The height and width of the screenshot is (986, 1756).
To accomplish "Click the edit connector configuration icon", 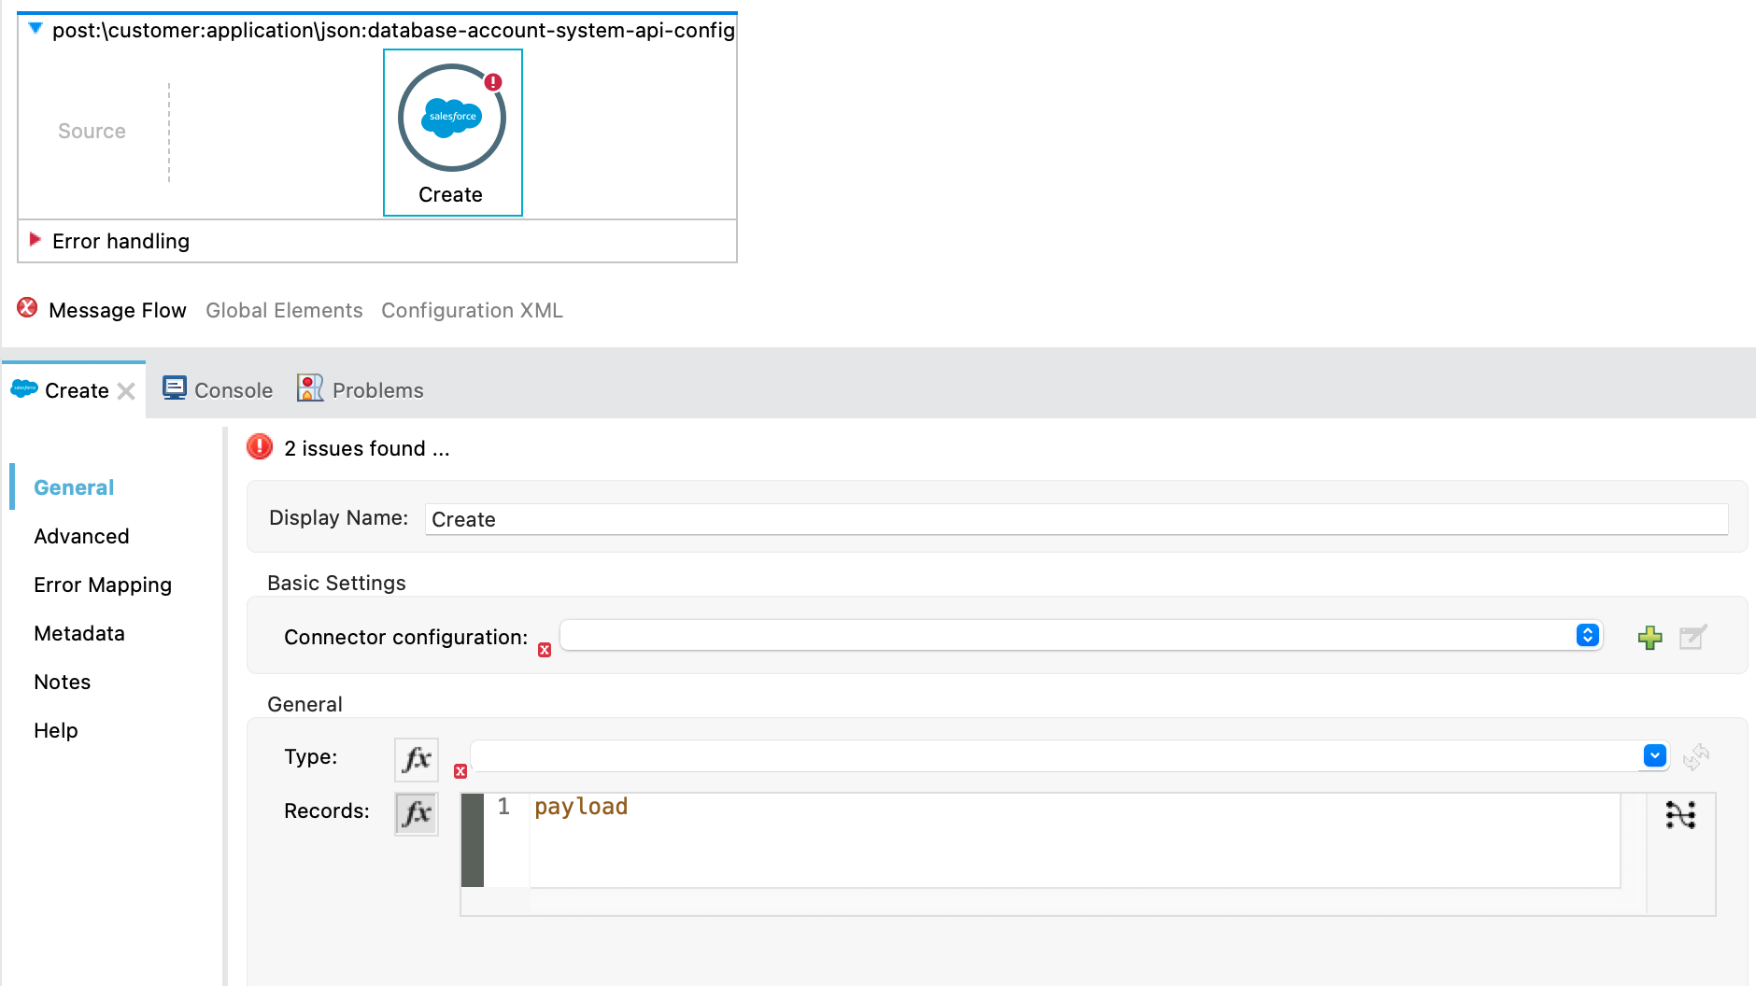I will 1692,638.
